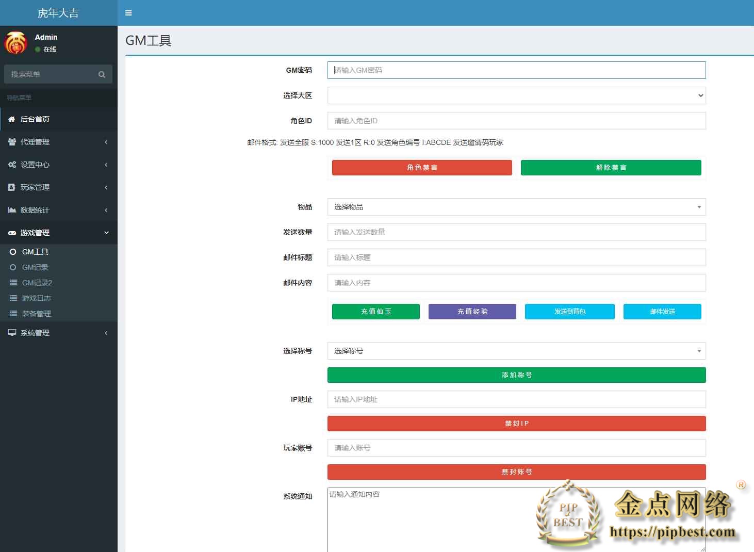Viewport: 754px width, 552px height.
Task: Click the home icon next to 后台首页
Action: click(x=12, y=119)
